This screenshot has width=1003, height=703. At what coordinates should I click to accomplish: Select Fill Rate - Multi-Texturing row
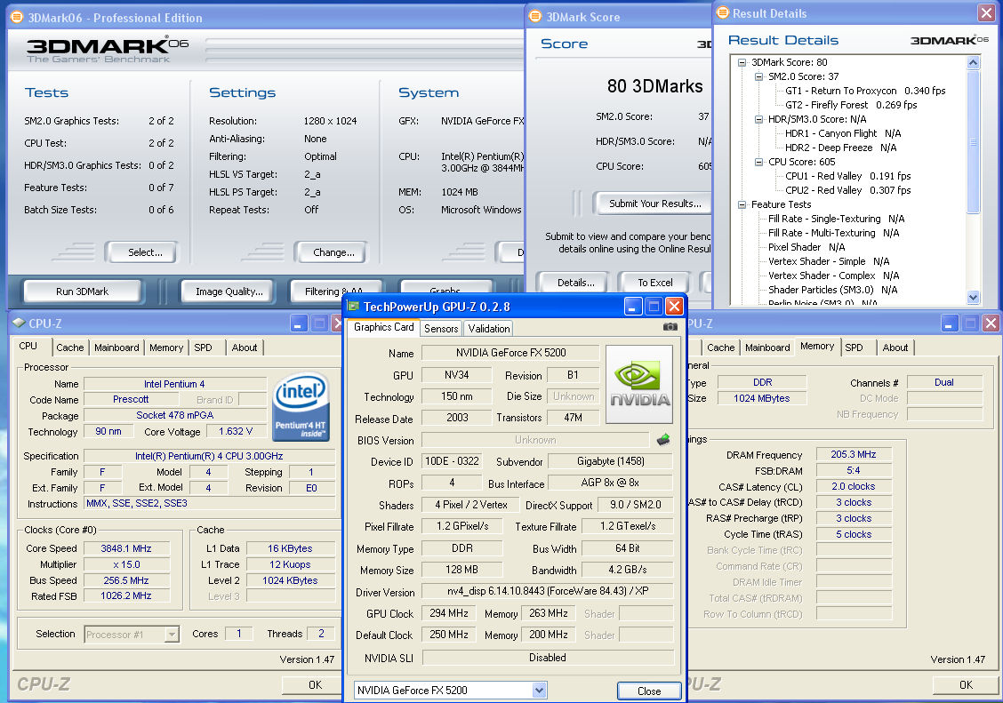(833, 233)
